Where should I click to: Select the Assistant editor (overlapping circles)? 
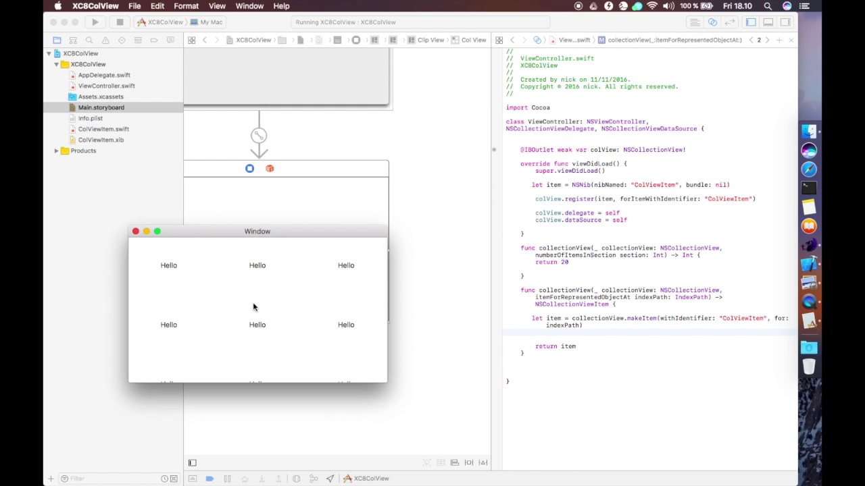712,22
